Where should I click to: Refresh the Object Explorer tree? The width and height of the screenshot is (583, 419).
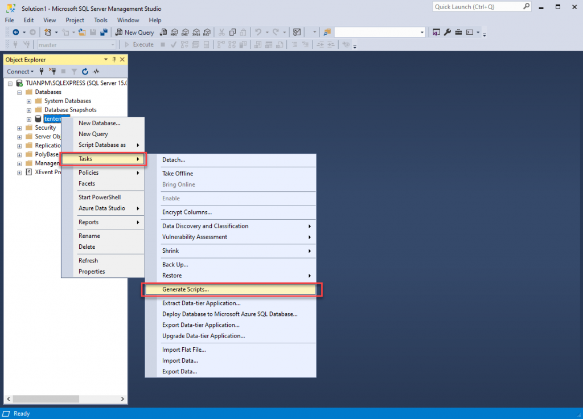point(84,71)
